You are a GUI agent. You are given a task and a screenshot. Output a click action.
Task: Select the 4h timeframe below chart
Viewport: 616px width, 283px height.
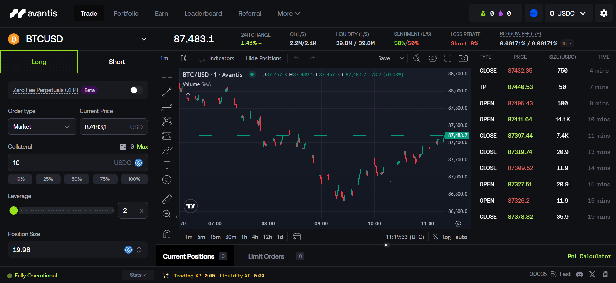[255, 237]
